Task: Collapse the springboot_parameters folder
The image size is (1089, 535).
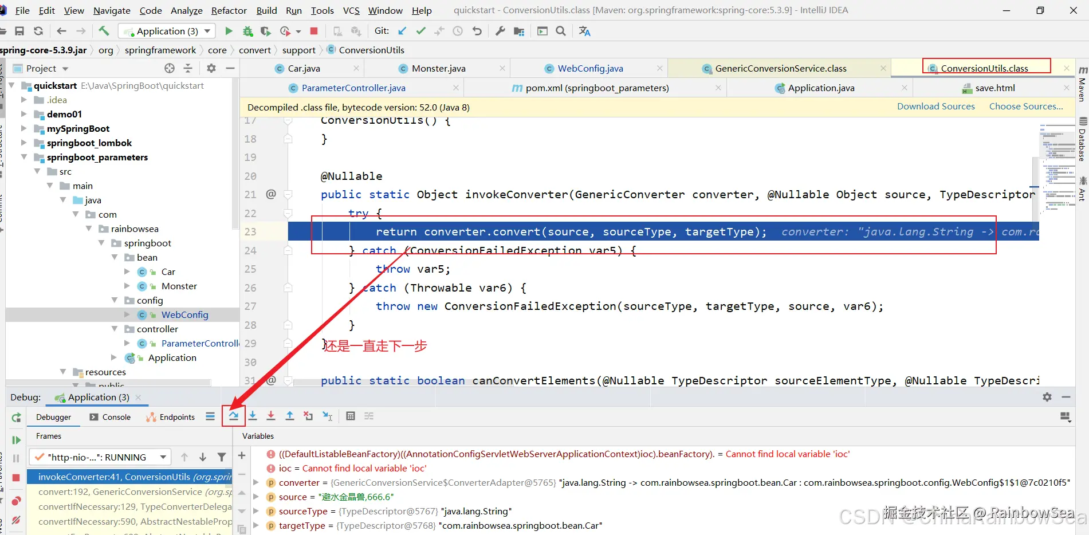Action: pyautogui.click(x=23, y=157)
